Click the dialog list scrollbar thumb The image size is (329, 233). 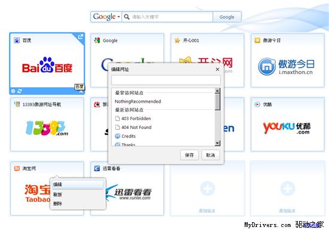[217, 102]
